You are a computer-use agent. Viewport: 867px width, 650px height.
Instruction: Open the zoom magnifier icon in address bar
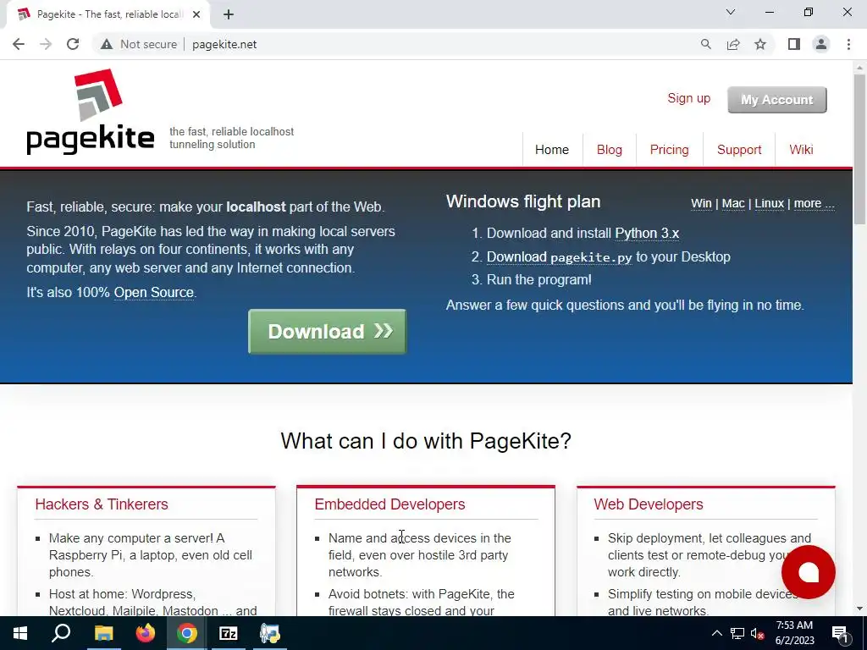click(x=705, y=44)
